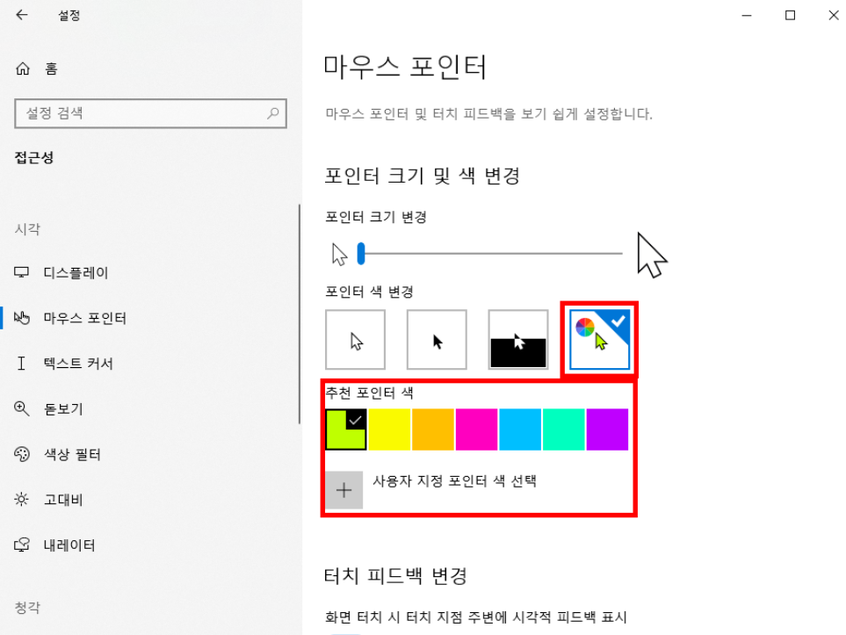Click the large pointer preview icon
Screen dimensions: 846x635
tap(652, 256)
